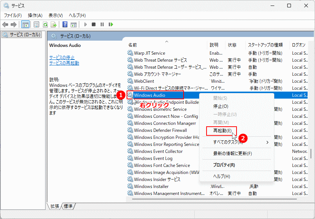Click the gear icon of Windows Event Log
315x219 pixels.
coord(130,158)
